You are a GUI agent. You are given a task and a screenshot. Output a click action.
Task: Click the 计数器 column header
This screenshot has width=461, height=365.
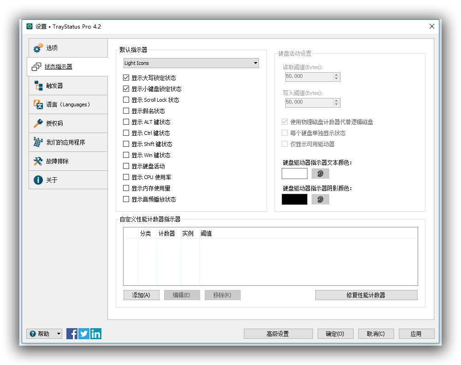pyautogui.click(x=169, y=233)
